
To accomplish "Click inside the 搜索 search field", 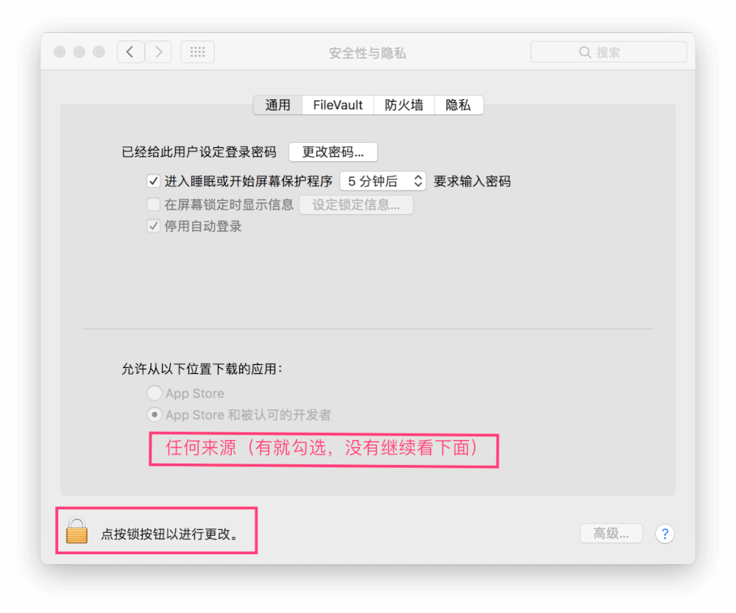I will click(x=618, y=52).
